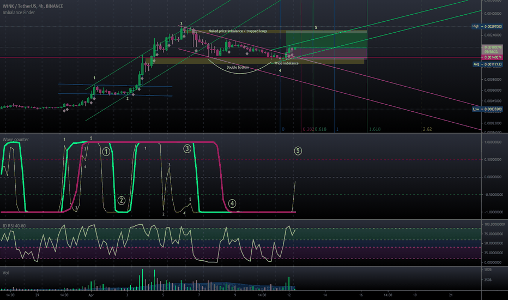This screenshot has height=300, width=508.
Task: Select the 'Double bottom' annotation text
Action: pyautogui.click(x=238, y=67)
